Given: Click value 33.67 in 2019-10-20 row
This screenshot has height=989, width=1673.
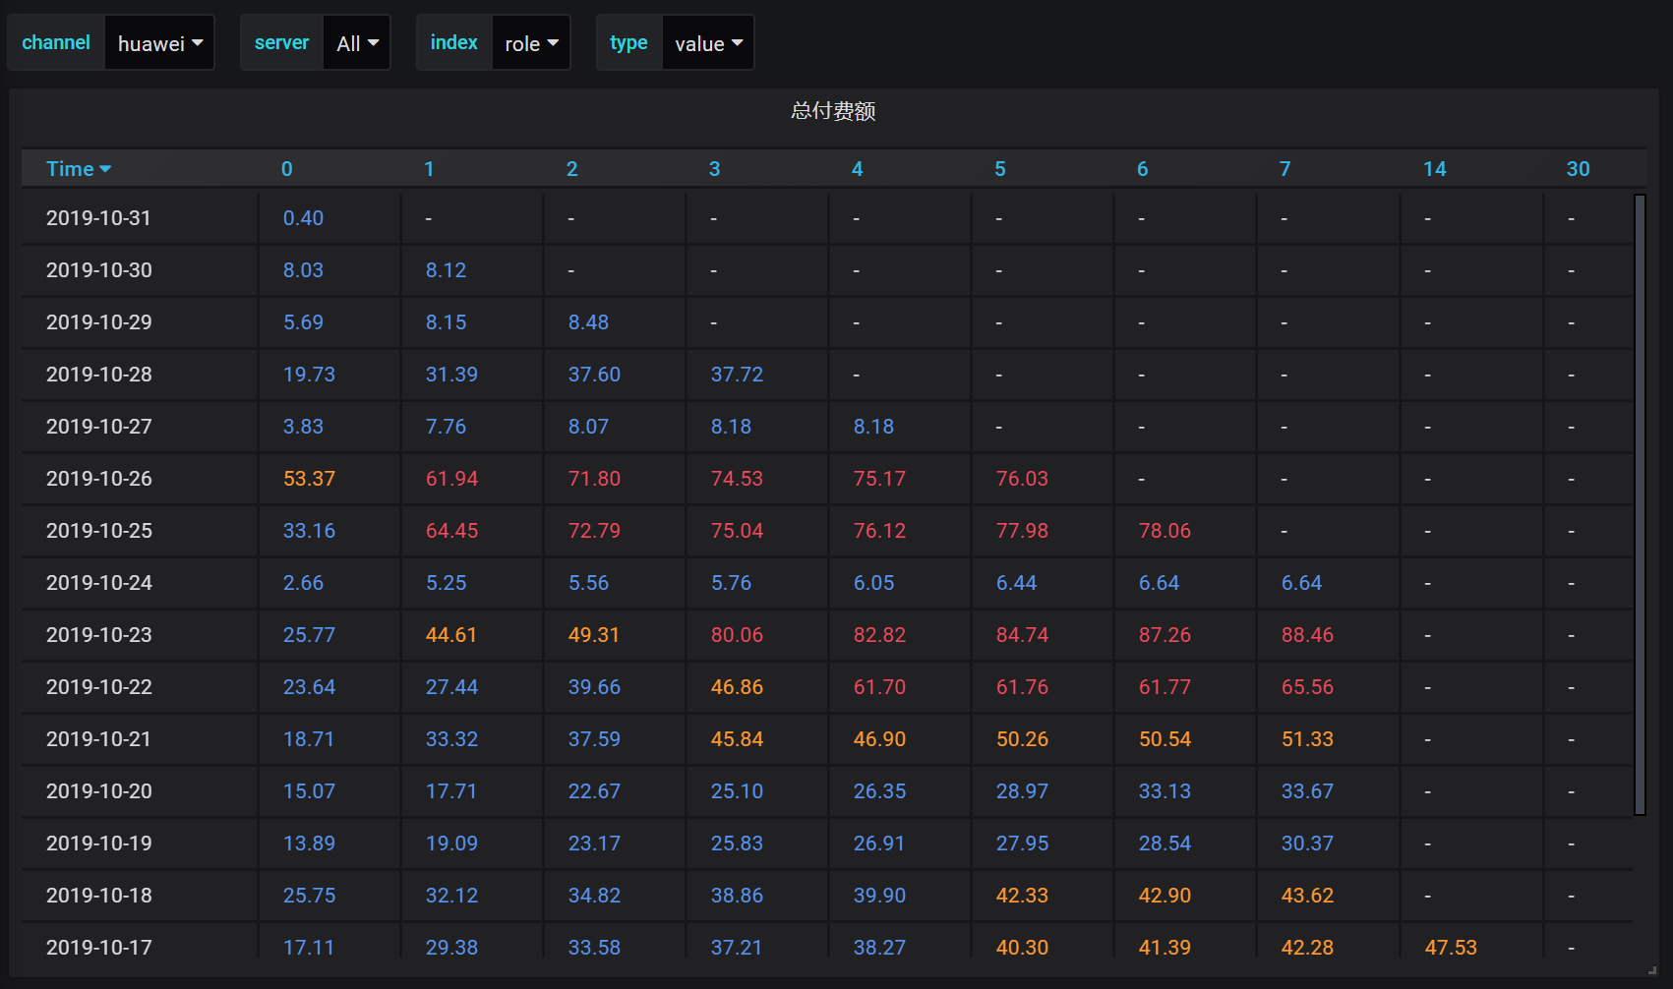Looking at the screenshot, I should coord(1307,791).
